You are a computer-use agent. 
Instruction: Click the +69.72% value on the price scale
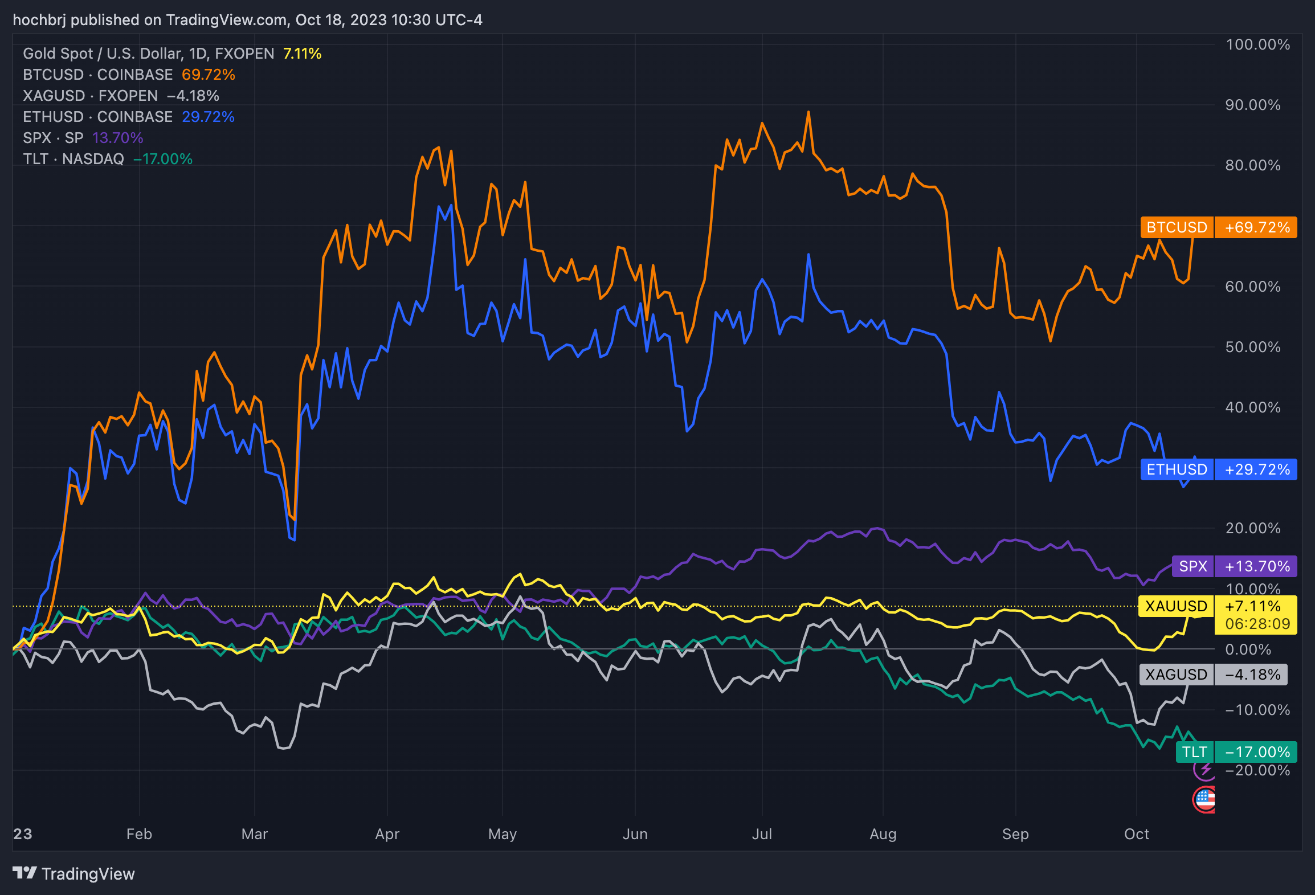pyautogui.click(x=1256, y=227)
